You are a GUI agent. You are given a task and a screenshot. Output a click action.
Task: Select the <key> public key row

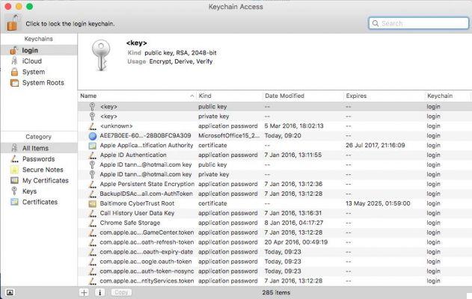(x=275, y=106)
